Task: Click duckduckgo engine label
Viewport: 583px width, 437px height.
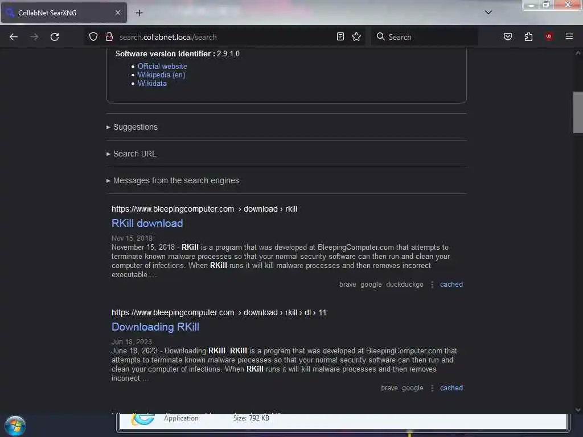Action: 405,285
